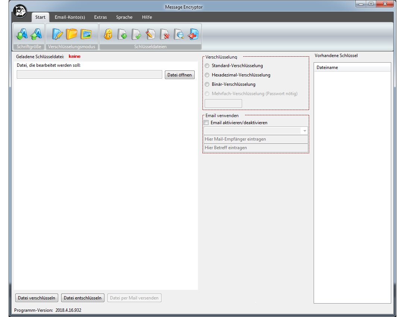The image size is (405, 317).
Task: Select Hexadezimal-Verschlüsselung radio button
Action: coord(207,75)
